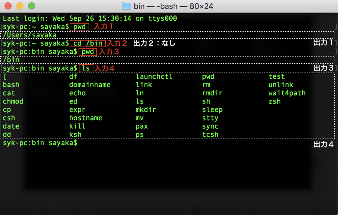Click 'sync' in the ls listing
Screen dimensions: 338x215
click(x=210, y=126)
